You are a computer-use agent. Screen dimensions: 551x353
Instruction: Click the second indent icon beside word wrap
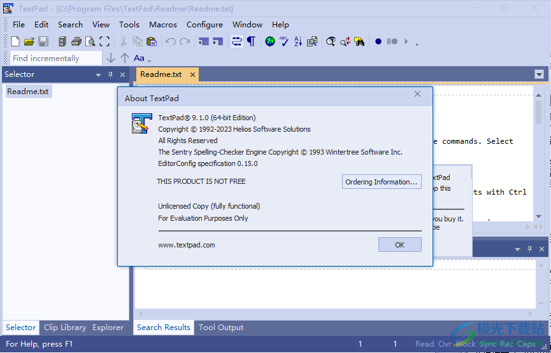217,41
